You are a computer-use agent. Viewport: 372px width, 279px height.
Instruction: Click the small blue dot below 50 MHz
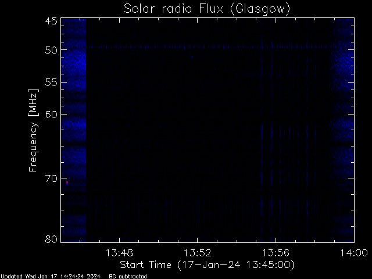pos(192,57)
